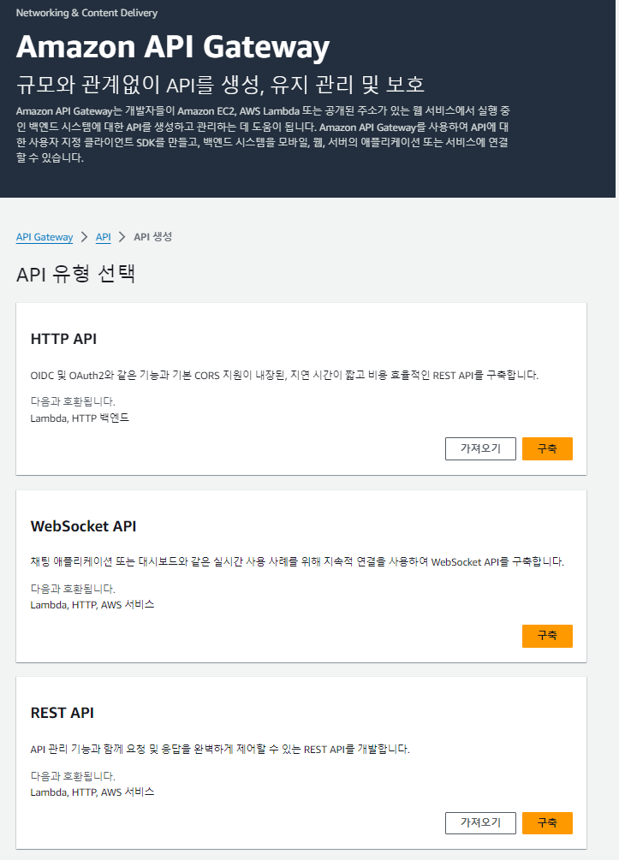Click the API 생성 breadcrumb text
This screenshot has width=619, height=860.
[x=153, y=237]
